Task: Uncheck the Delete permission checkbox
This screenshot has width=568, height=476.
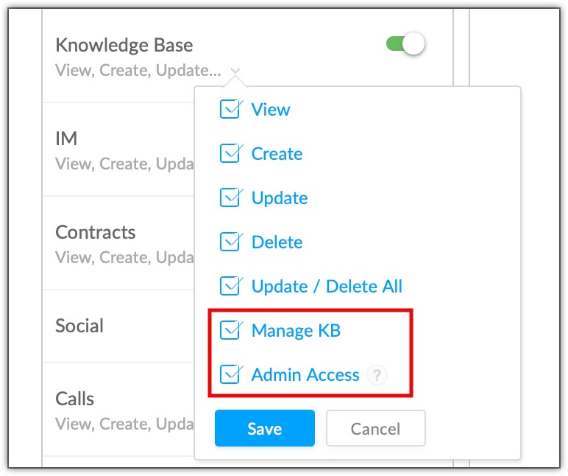Action: click(230, 242)
